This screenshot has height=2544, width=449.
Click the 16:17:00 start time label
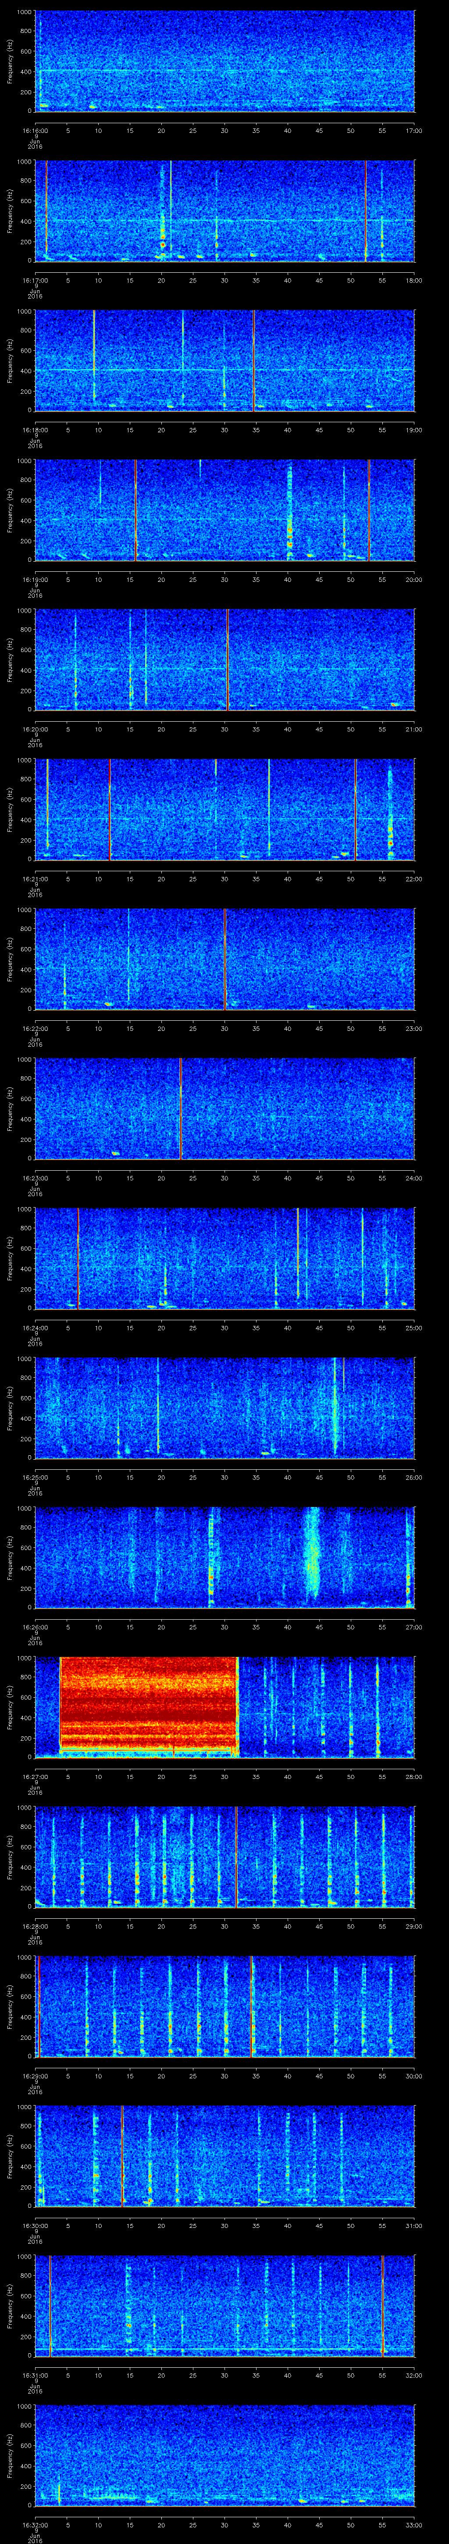(x=35, y=281)
